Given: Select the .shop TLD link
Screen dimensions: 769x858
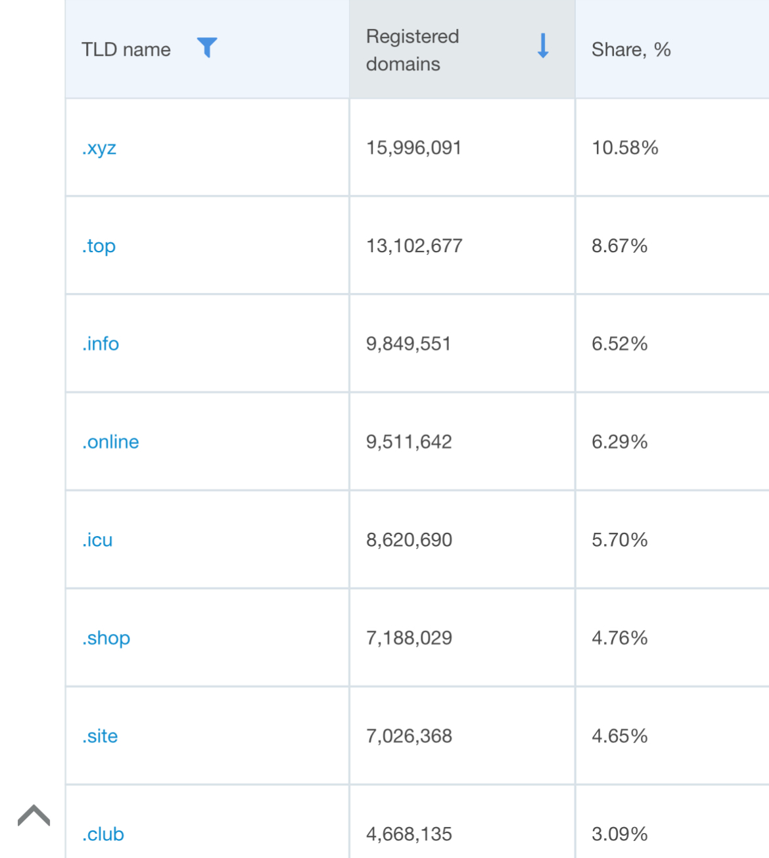Looking at the screenshot, I should 106,638.
